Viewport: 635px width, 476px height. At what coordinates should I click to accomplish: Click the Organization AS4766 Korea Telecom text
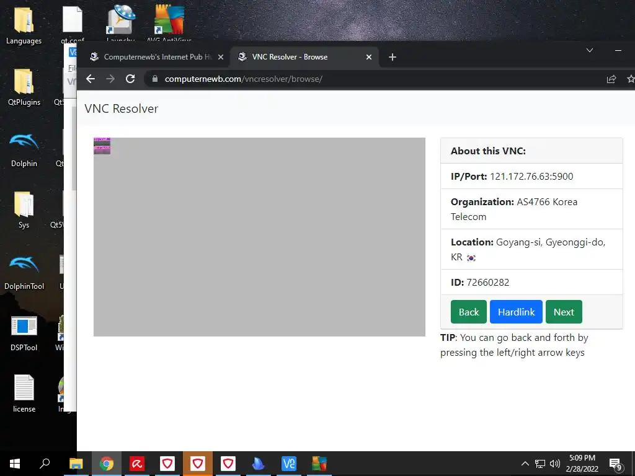point(514,209)
